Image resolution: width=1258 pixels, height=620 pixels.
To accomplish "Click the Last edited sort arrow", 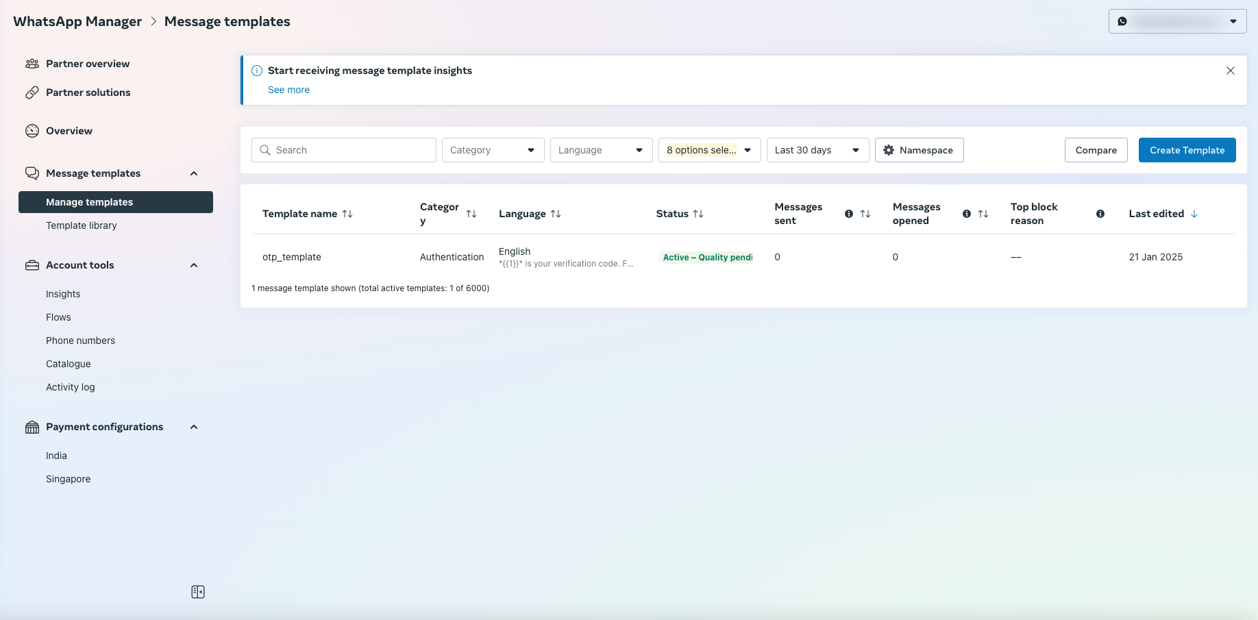I will 1194,214.
